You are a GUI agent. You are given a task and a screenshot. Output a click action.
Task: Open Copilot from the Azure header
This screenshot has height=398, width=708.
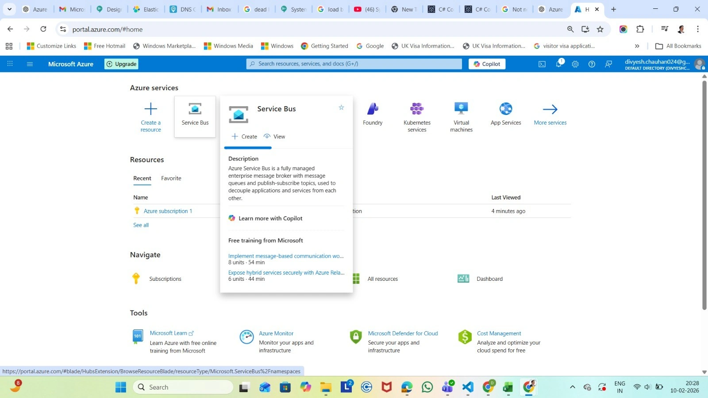(x=487, y=64)
